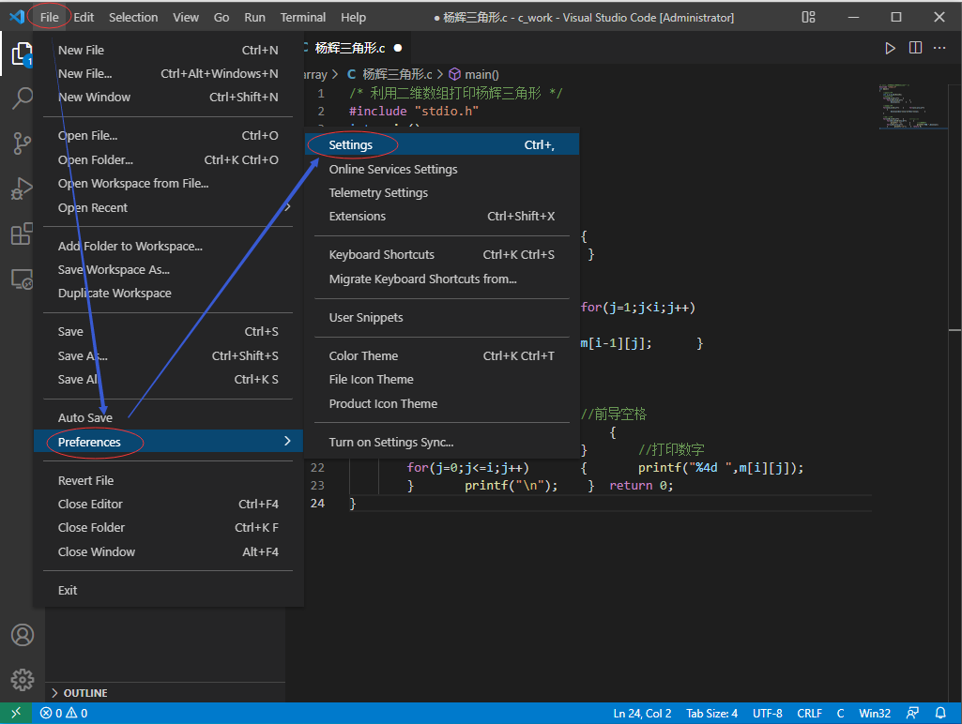This screenshot has height=724, width=962.
Task: Click the Split Editor Right icon
Action: tap(915, 48)
